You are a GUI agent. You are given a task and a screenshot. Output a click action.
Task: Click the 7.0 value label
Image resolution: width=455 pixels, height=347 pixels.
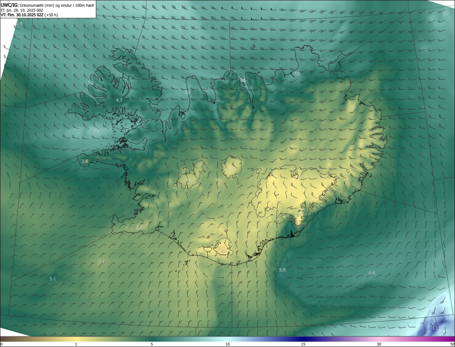click(297, 74)
